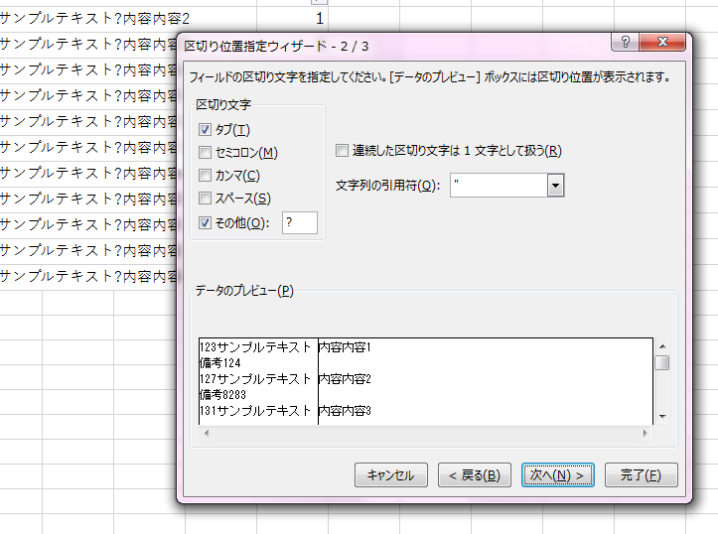Proceed with the 次へ button
The image size is (718, 534).
pyautogui.click(x=558, y=475)
